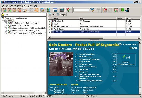
Task: Sort by the Title column header
Action: [x=98, y=18]
